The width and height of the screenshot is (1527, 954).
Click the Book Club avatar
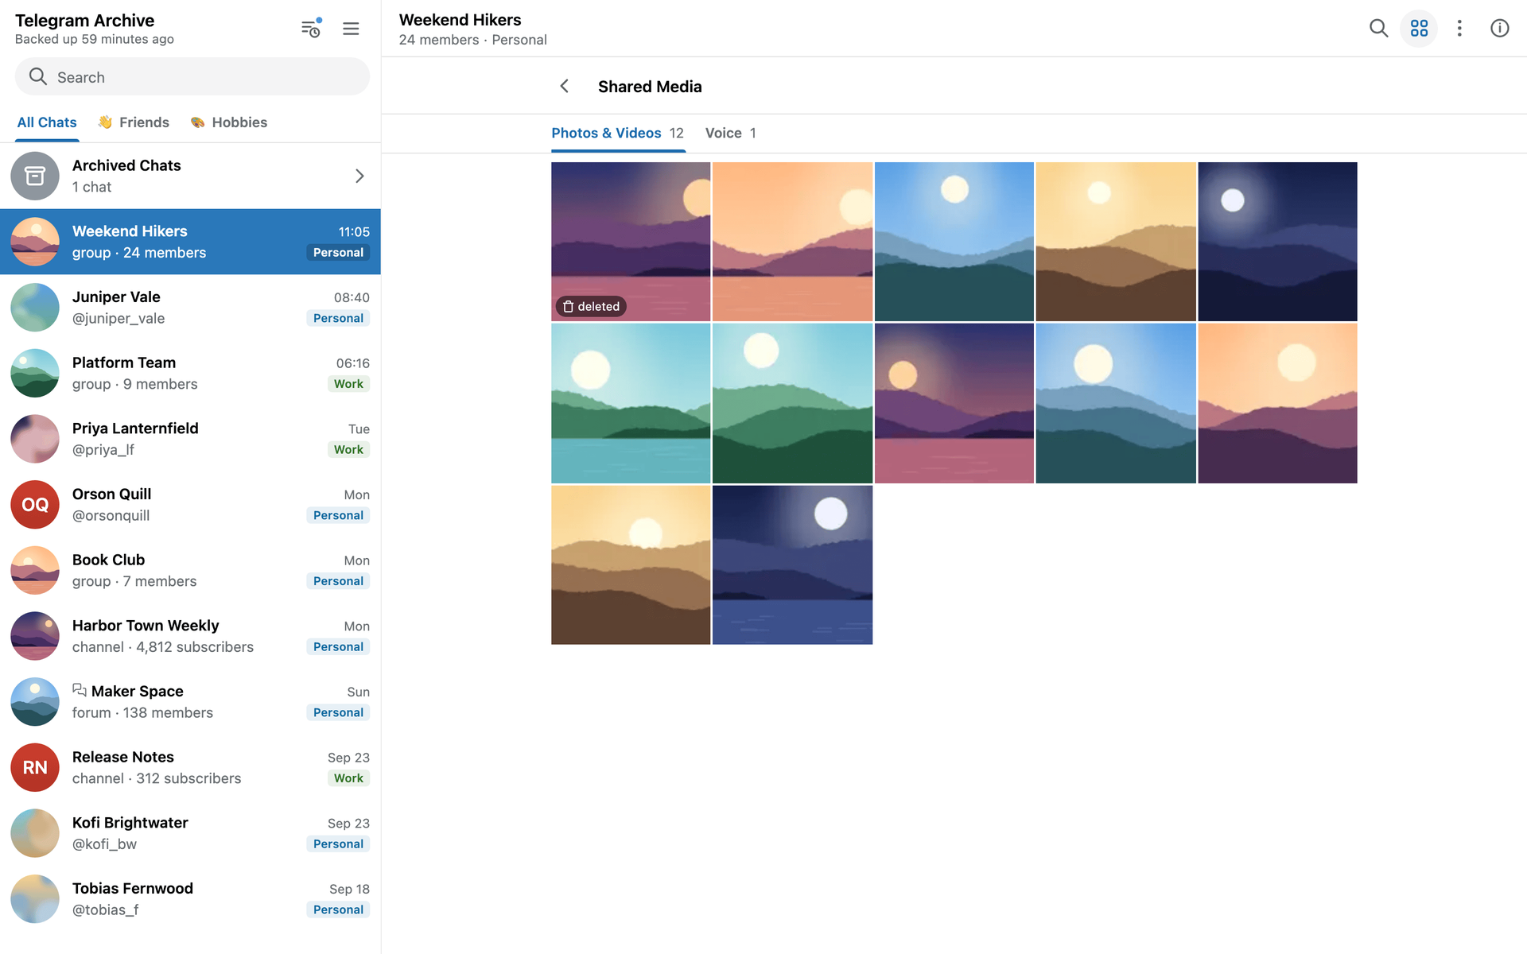35,571
